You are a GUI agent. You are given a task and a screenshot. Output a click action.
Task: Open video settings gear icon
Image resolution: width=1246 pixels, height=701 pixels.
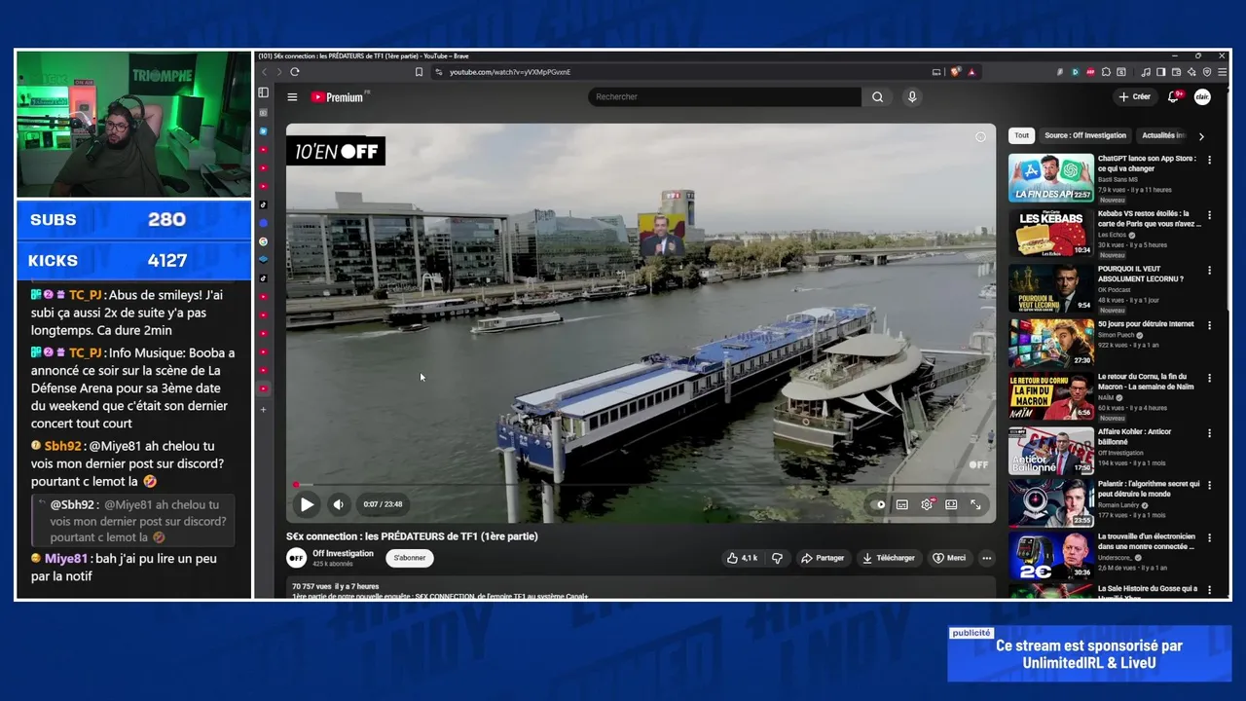[927, 504]
